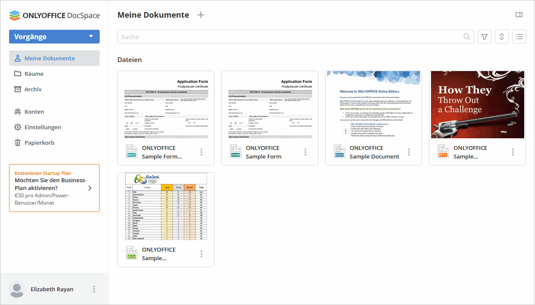The height and width of the screenshot is (305, 535).
Task: Open the three-dot menu for the PPTX sample
Action: click(x=513, y=152)
